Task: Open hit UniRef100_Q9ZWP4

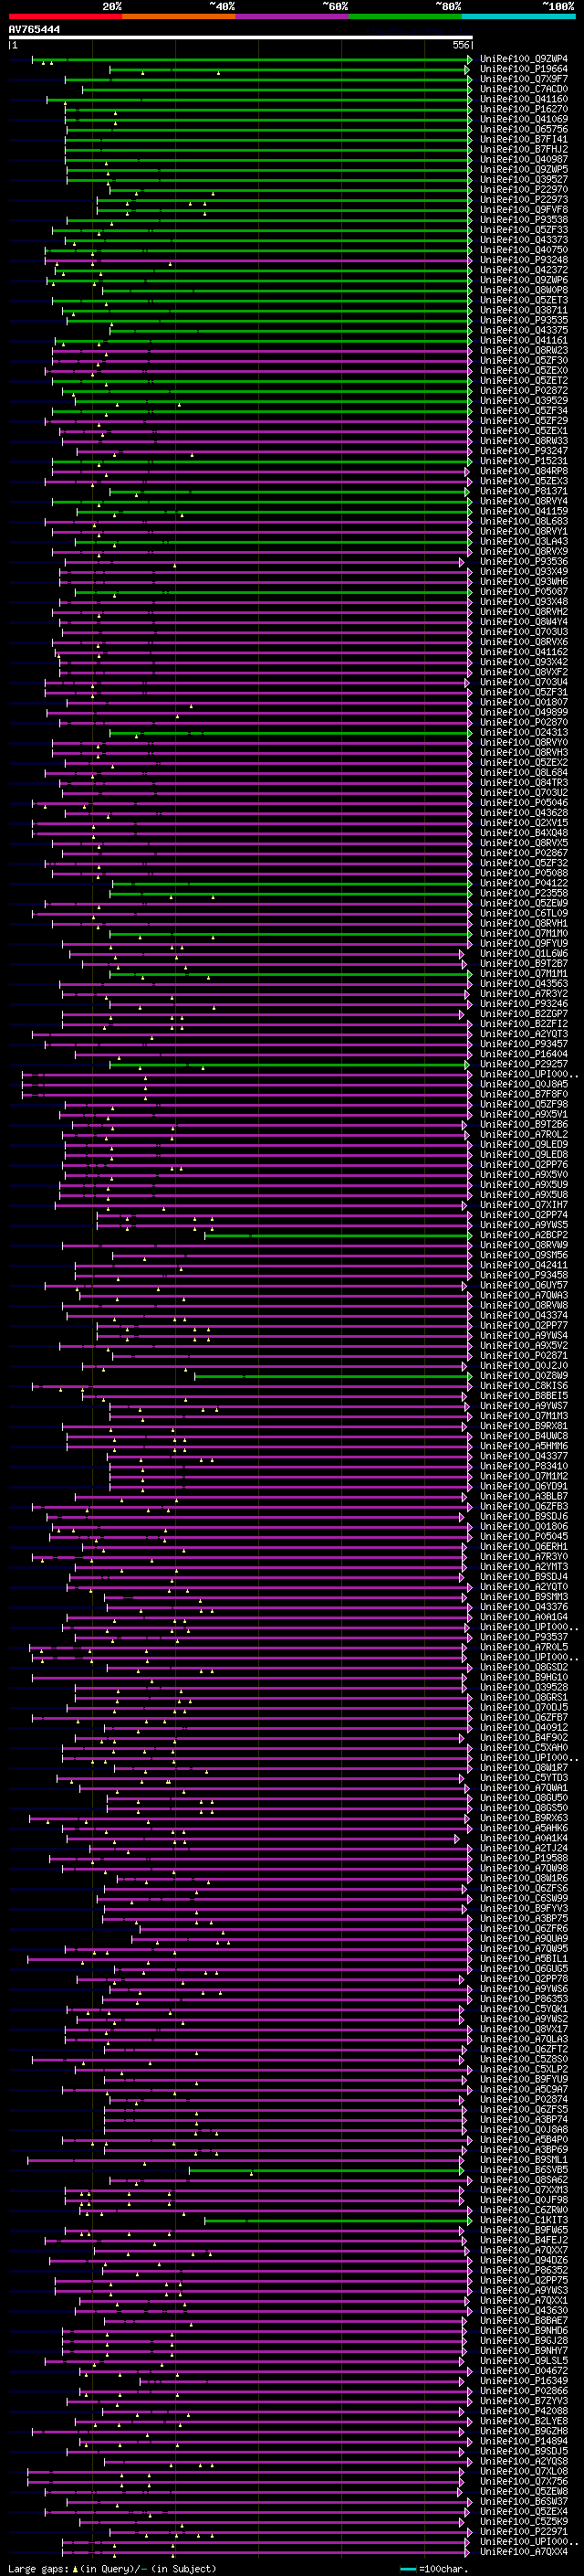Action: click(524, 59)
